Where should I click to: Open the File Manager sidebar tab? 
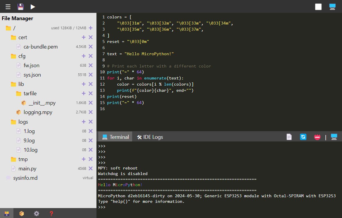7,213
